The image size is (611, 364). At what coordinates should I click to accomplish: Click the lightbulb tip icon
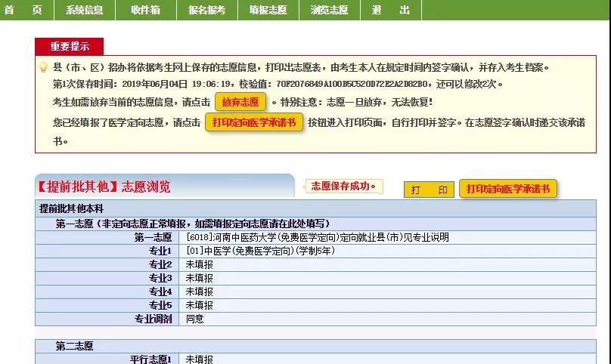click(44, 67)
